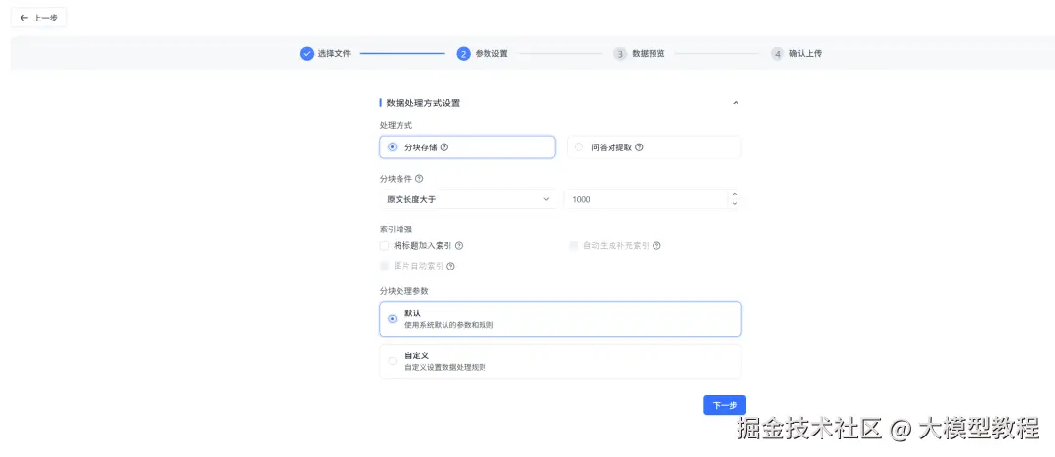
Task: Click the help icon next to 分块存储
Action: [444, 147]
